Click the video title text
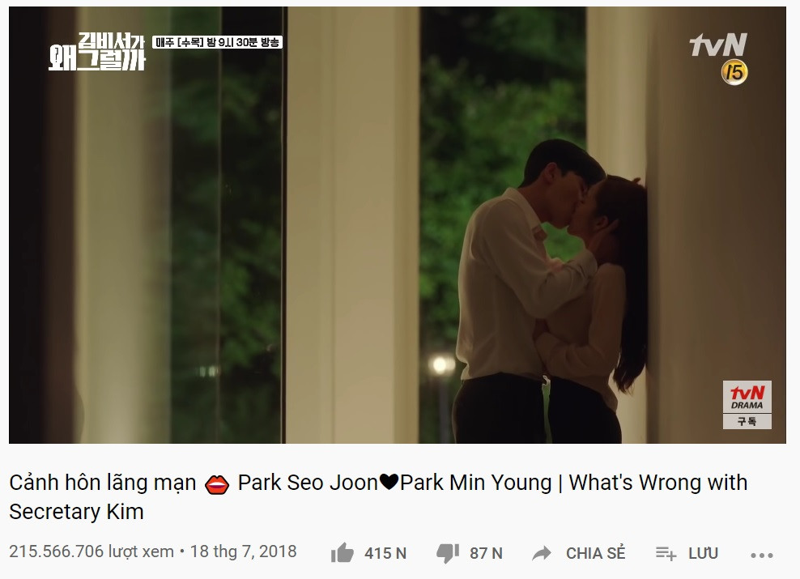 (x=378, y=497)
